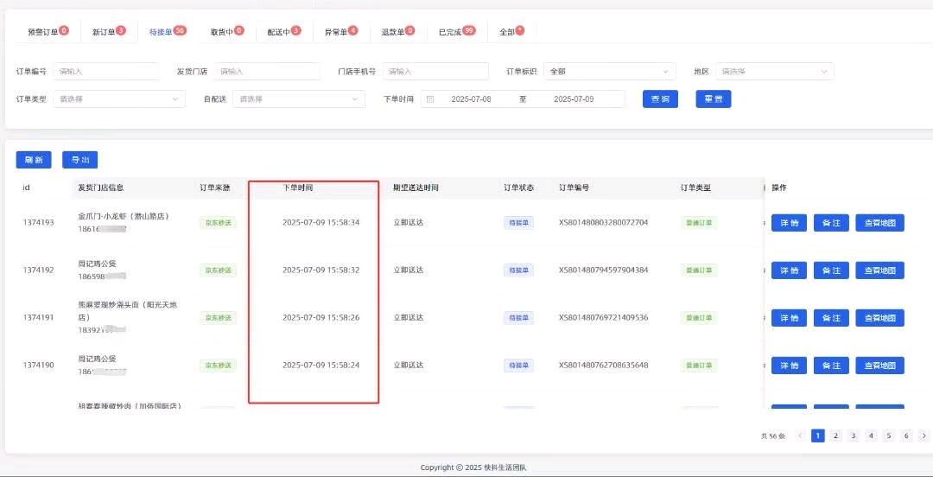Click id cell 1374190
This screenshot has height=477, width=933.
pos(39,365)
